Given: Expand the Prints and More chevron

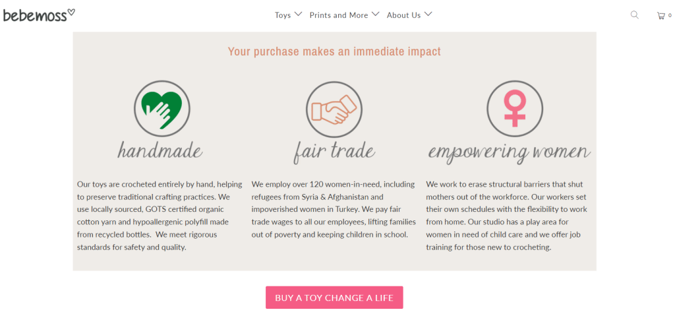Looking at the screenshot, I should (x=376, y=14).
